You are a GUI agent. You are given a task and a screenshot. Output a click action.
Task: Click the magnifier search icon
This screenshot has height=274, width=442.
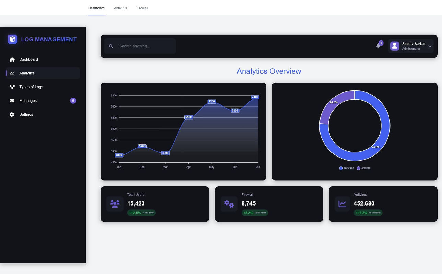tap(111, 46)
